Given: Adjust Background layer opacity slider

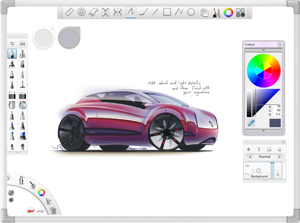Looking at the screenshot, I should tap(272, 170).
